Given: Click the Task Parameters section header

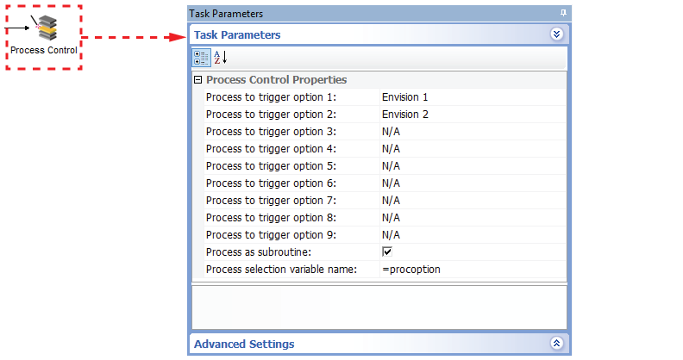Looking at the screenshot, I should click(237, 35).
